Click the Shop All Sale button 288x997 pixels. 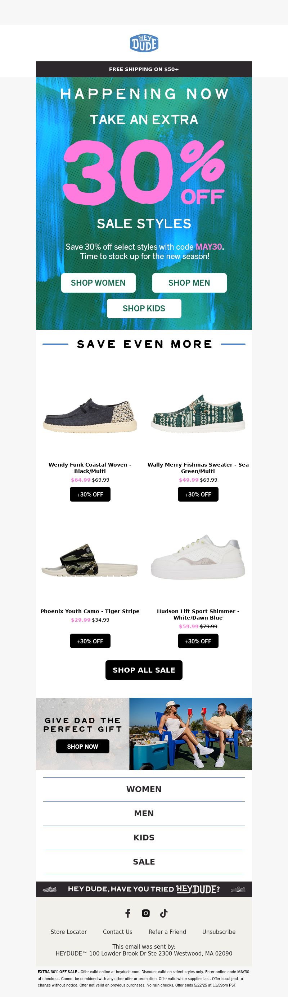click(144, 670)
